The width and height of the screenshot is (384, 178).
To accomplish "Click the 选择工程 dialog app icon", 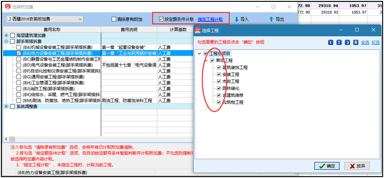I will tap(197, 30).
